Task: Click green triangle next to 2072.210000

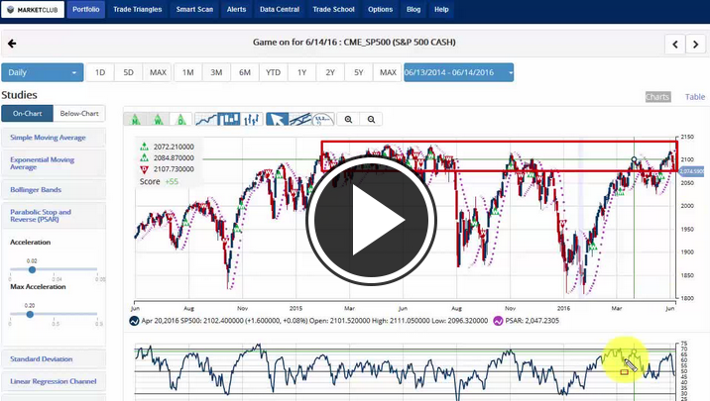Action: (x=144, y=147)
